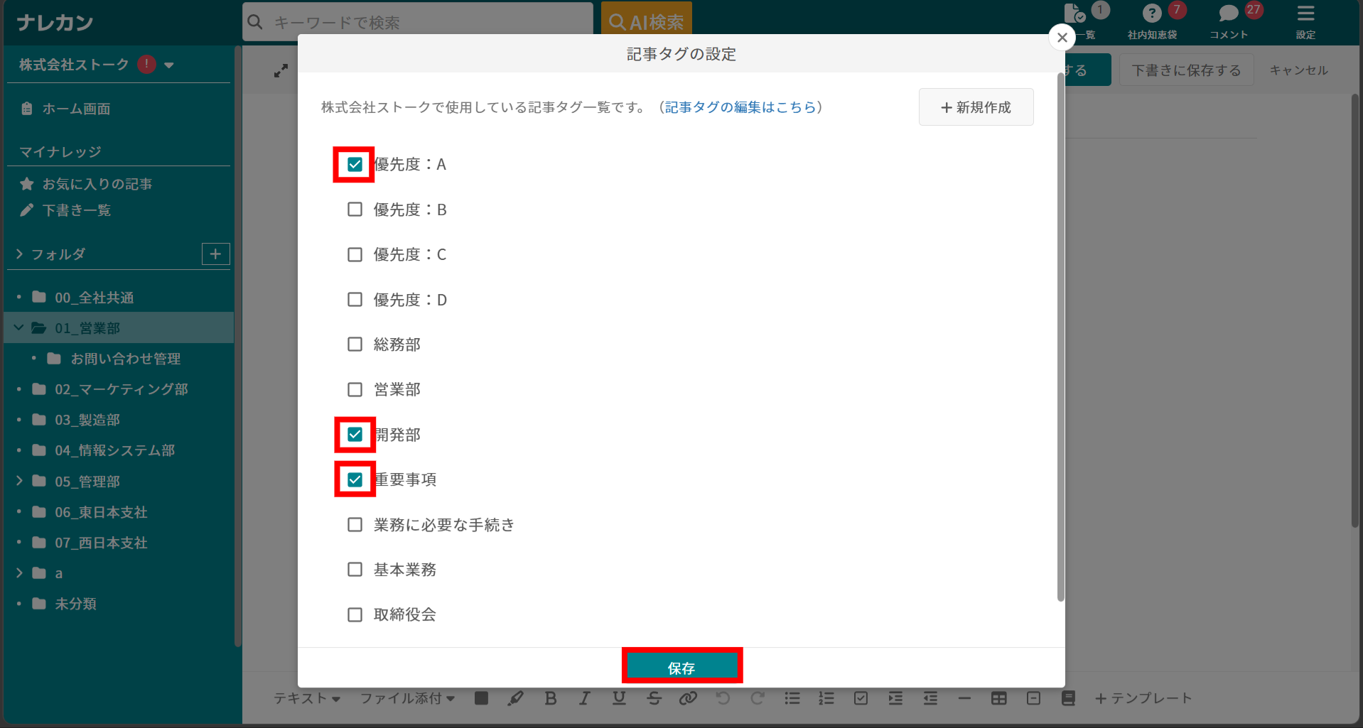Increase indent in editor toolbar

pyautogui.click(x=895, y=698)
